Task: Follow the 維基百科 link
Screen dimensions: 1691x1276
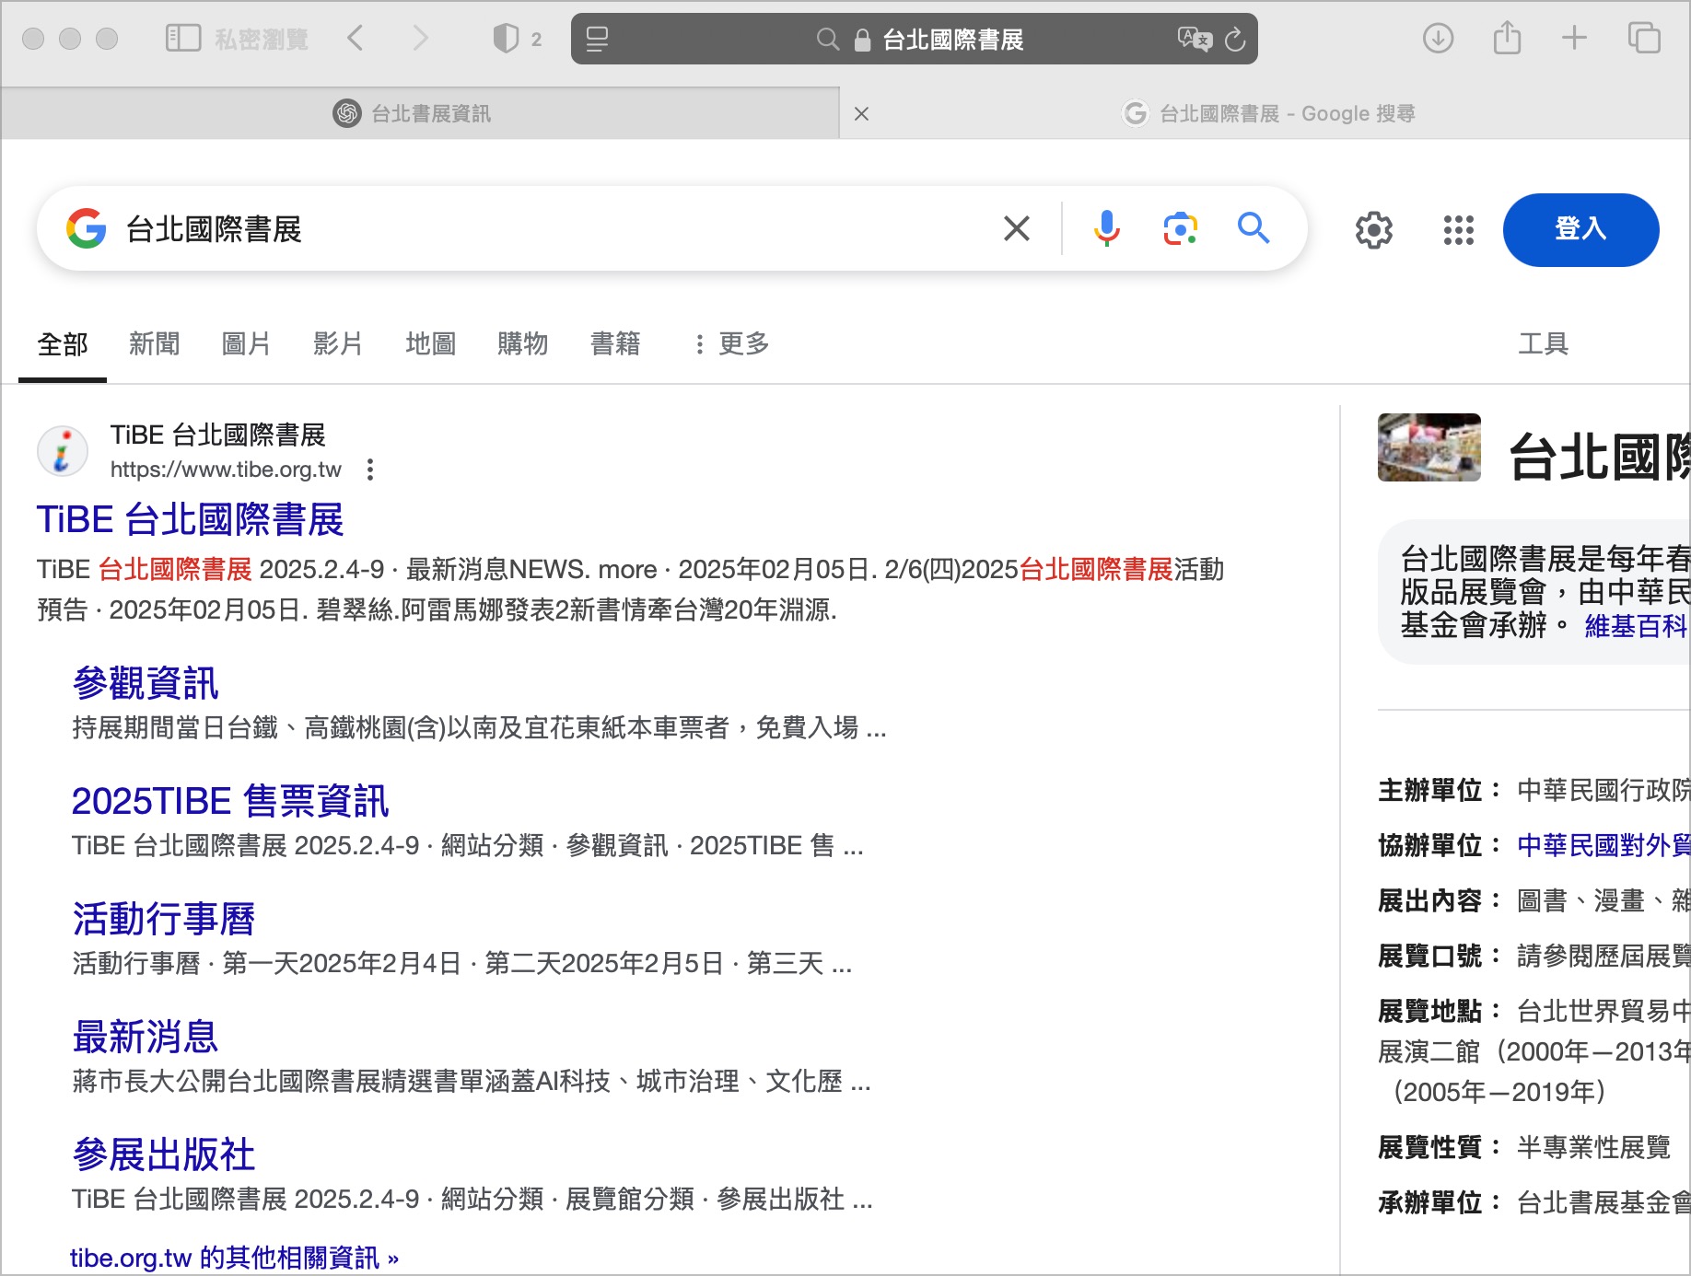Action: click(1637, 626)
